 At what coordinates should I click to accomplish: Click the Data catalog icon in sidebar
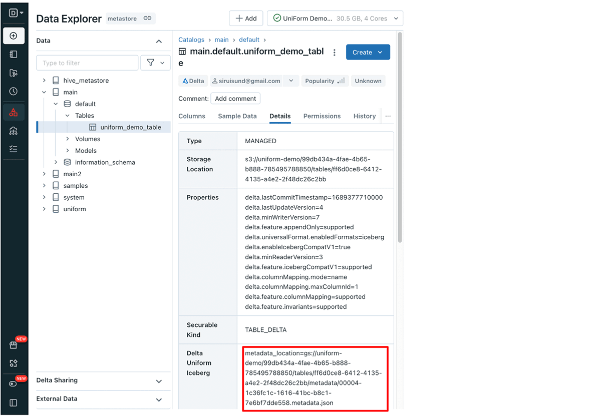(14, 112)
